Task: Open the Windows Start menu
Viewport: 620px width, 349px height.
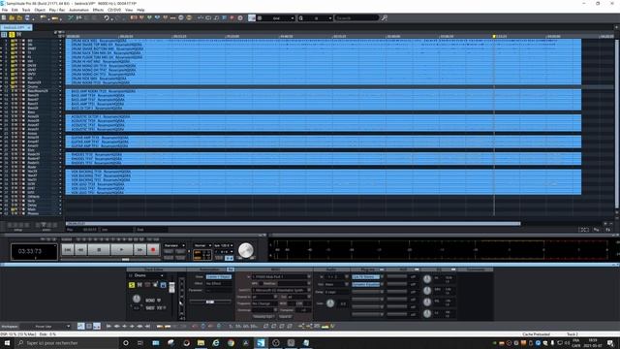Action: [x=7, y=342]
